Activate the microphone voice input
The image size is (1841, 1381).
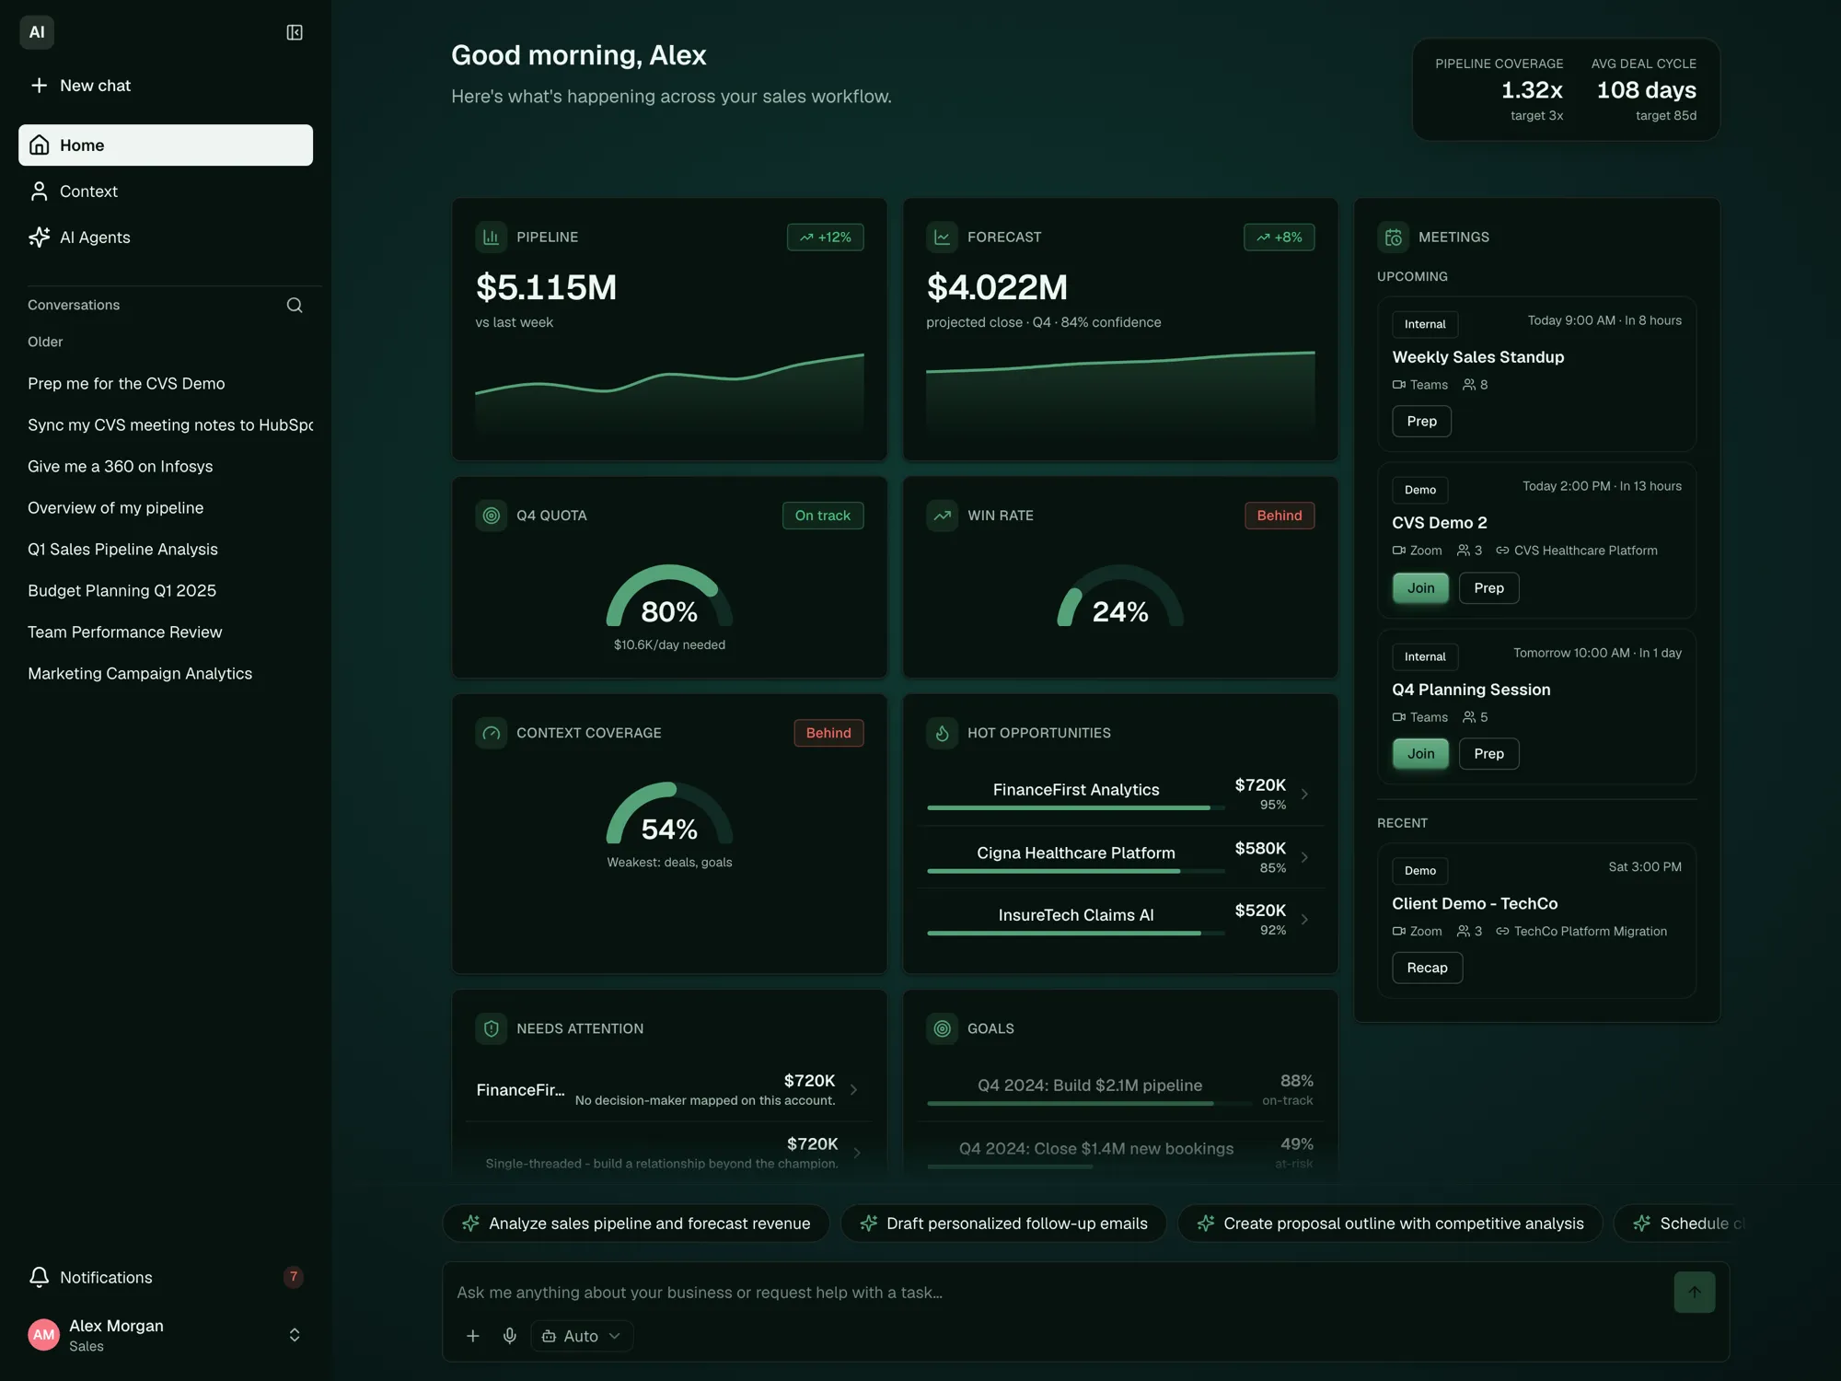pyautogui.click(x=510, y=1336)
